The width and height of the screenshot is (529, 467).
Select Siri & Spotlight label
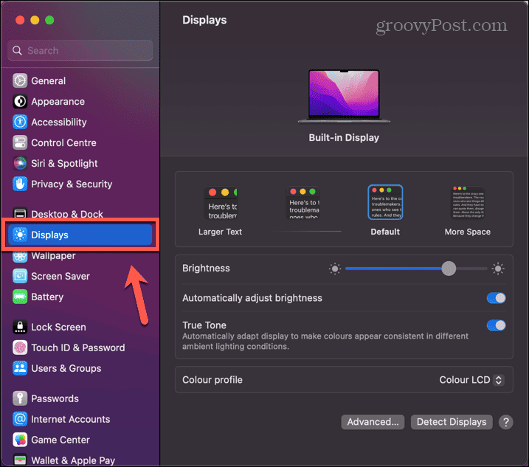click(x=64, y=163)
